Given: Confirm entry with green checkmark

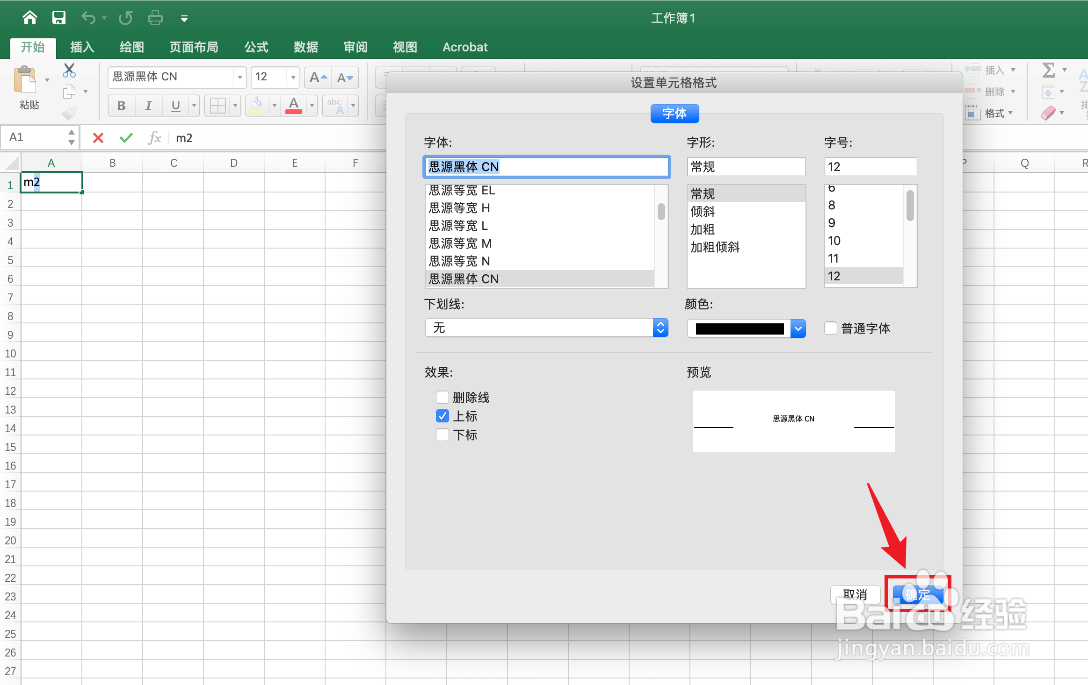Looking at the screenshot, I should [126, 138].
